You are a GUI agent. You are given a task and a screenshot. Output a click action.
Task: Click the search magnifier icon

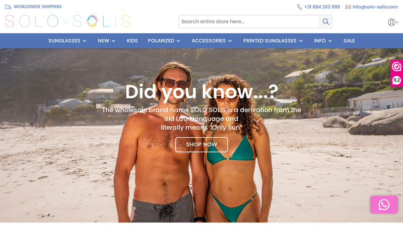click(325, 22)
